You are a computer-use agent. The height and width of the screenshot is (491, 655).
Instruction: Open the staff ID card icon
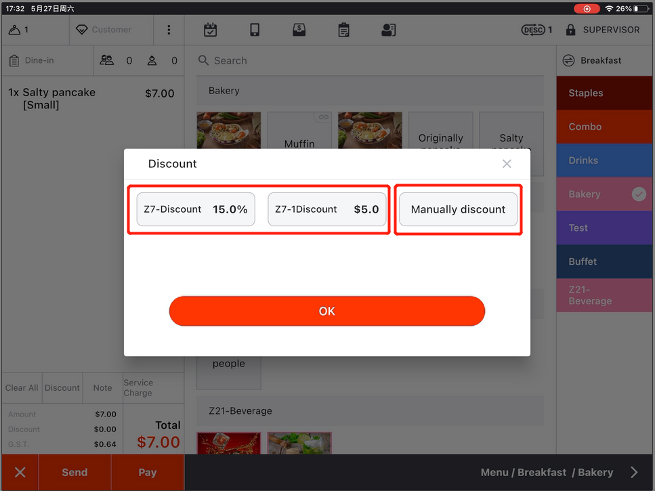388,30
